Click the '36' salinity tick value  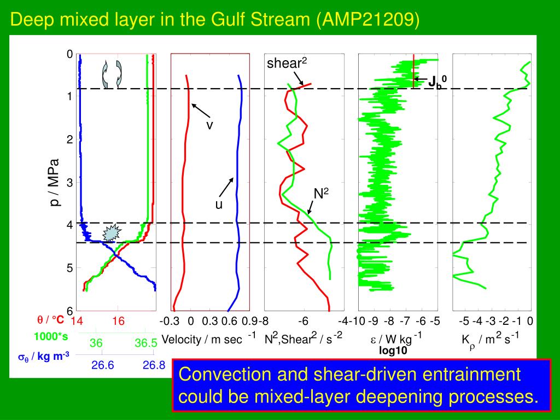tap(96, 343)
